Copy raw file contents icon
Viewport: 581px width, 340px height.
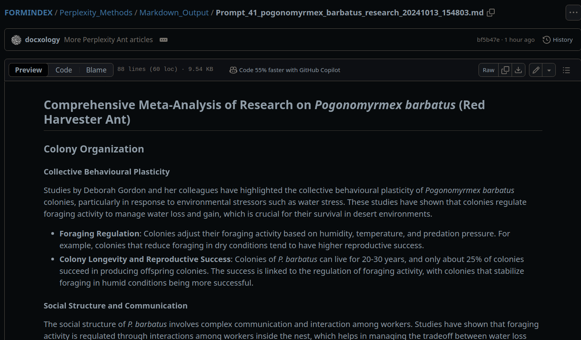pos(505,70)
